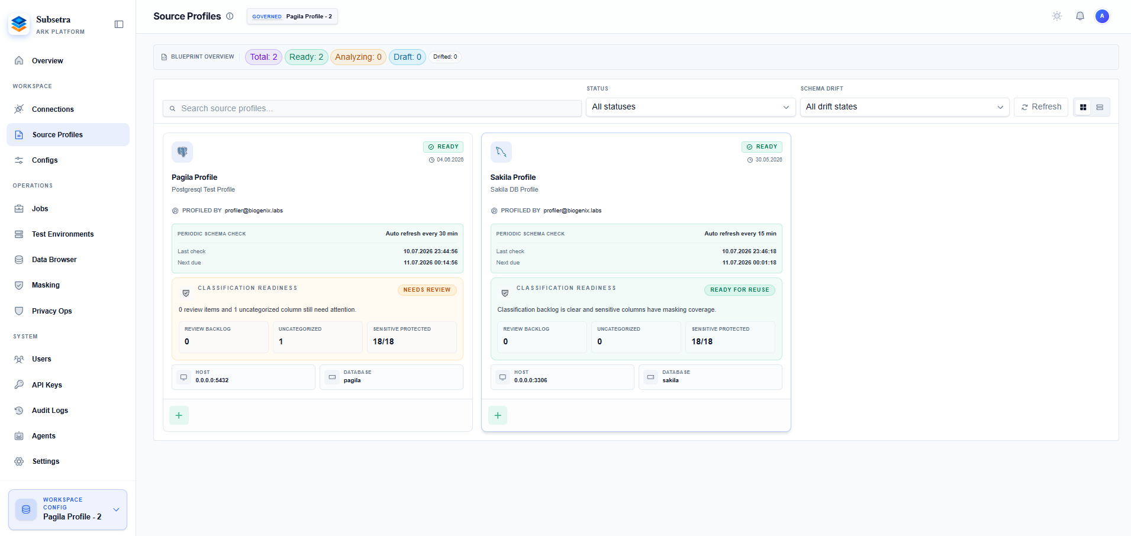Viewport: 1131px width, 536px height.
Task: Expand the Workspace Config selector
Action: pyautogui.click(x=68, y=509)
